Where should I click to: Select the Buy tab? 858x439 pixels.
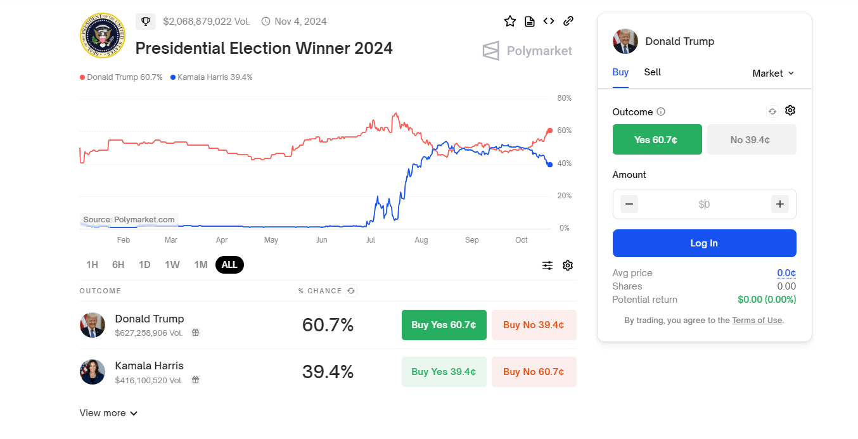point(620,72)
